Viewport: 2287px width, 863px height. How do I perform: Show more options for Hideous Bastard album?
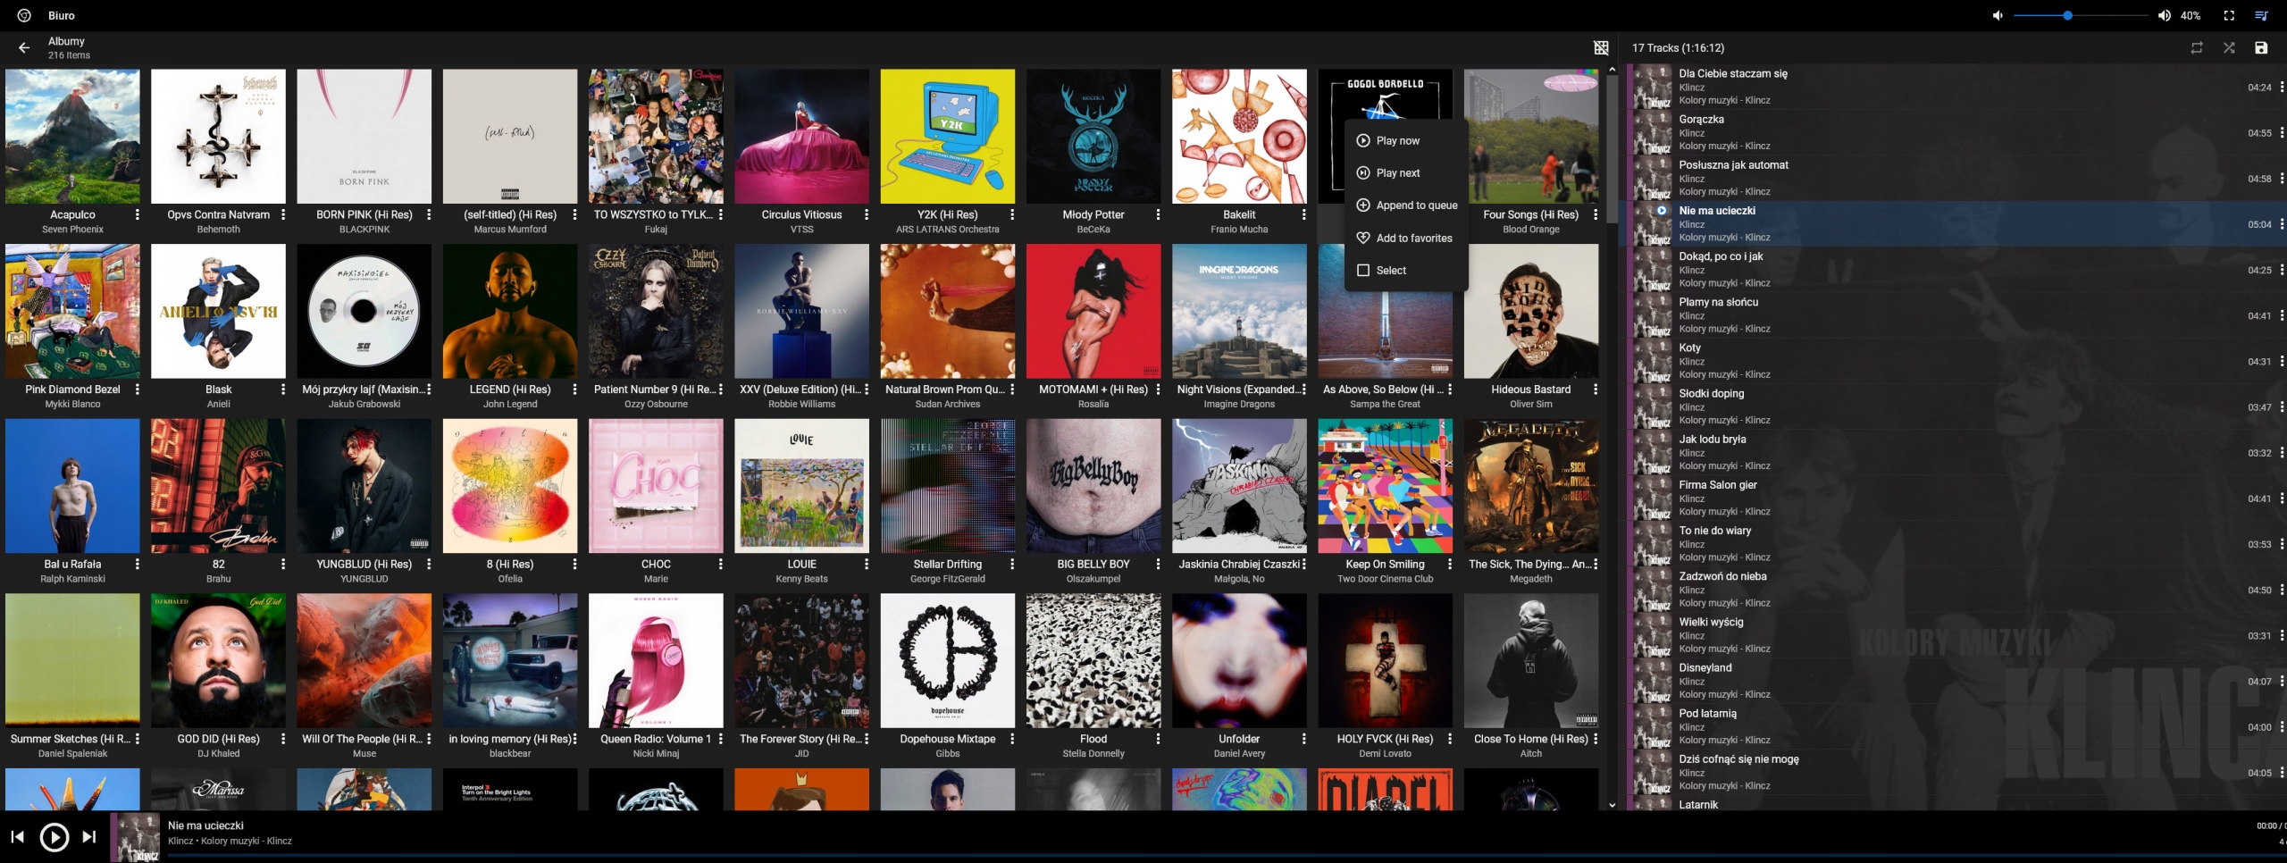[1596, 390]
